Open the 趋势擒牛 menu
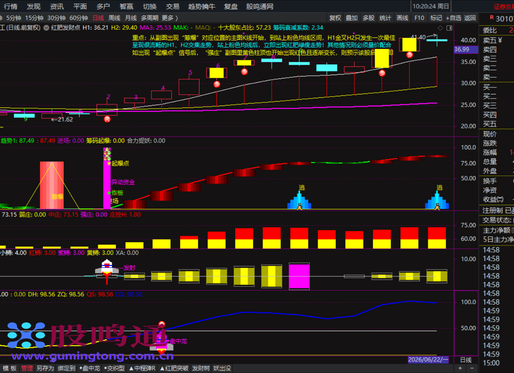Image resolution: width=514 pixels, height=373 pixels. (x=201, y=7)
